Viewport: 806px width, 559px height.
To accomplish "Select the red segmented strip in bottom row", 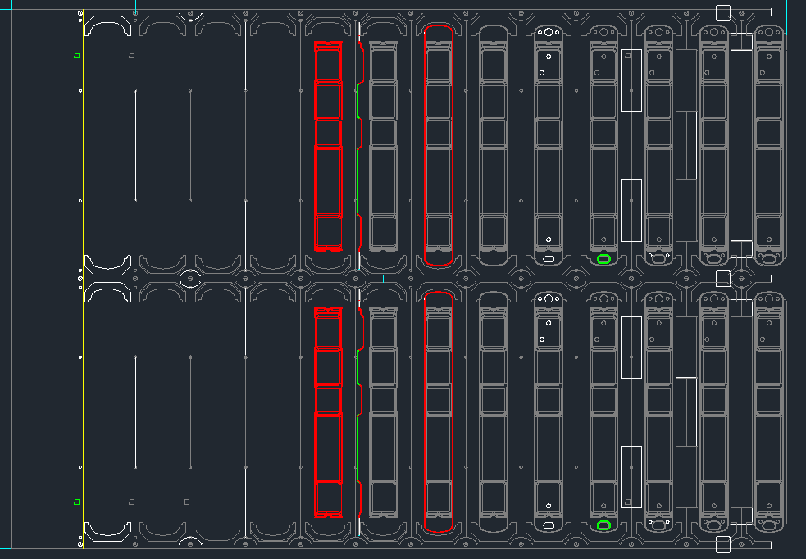I will coord(328,414).
